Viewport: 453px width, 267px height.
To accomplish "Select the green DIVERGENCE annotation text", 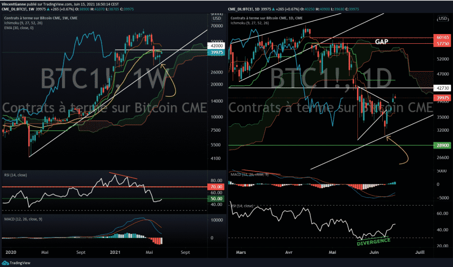I will click(x=373, y=240).
